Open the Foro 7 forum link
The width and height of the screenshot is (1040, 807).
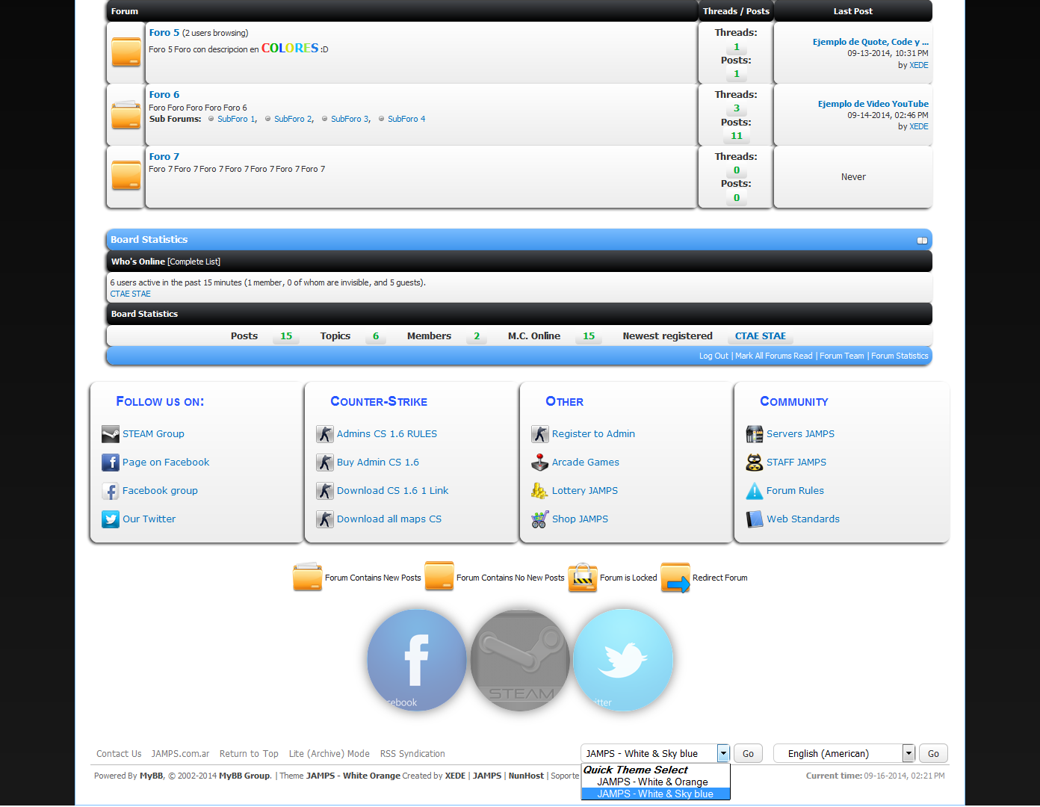click(x=164, y=157)
